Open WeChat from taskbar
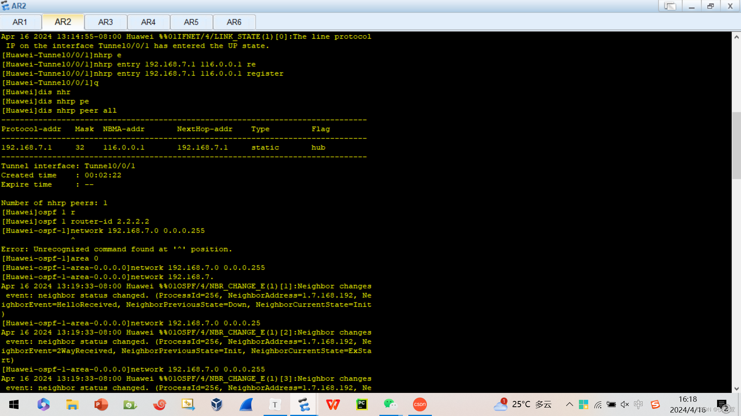Viewport: 741px width, 416px height. (391, 404)
